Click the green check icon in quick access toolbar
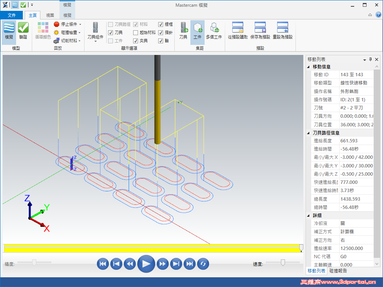383x287 pixels. tap(23, 5)
